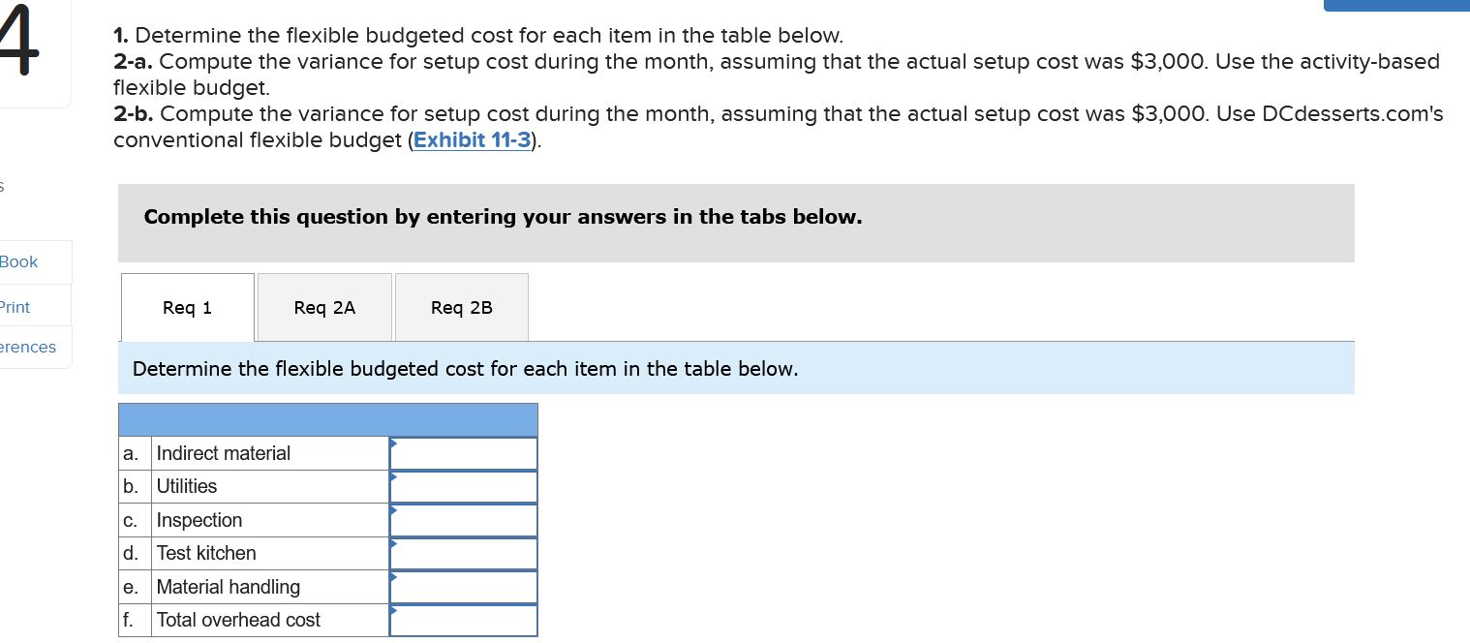This screenshot has height=643, width=1470.
Task: Click the blue marker beside Inspection cell
Action: pos(392,510)
